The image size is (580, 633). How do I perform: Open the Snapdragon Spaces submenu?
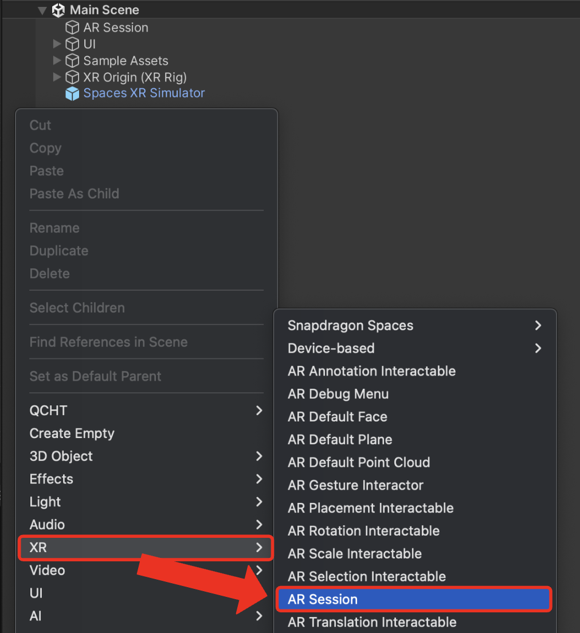coord(415,325)
